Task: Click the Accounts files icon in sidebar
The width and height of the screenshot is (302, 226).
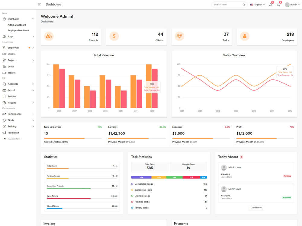Action: pyautogui.click(x=4, y=84)
